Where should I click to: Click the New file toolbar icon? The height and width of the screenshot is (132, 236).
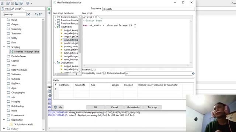[x=2, y=3]
